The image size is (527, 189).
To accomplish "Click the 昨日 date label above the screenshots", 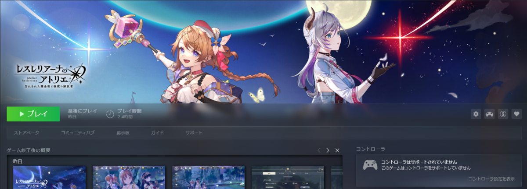I will point(18,161).
